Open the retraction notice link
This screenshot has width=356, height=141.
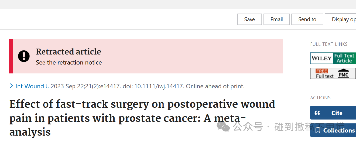(79, 63)
